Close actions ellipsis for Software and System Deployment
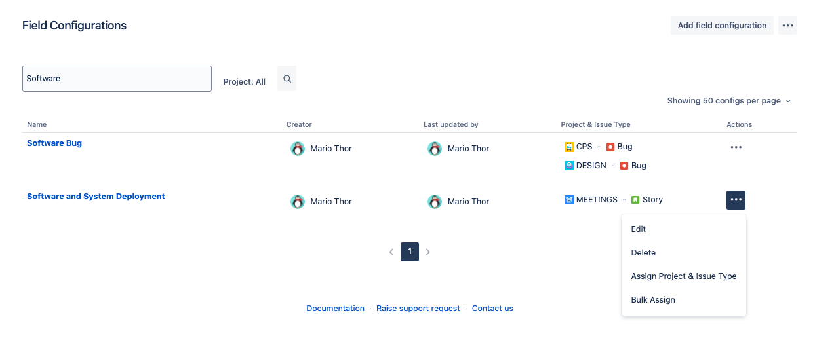815x338 pixels. pyautogui.click(x=736, y=200)
